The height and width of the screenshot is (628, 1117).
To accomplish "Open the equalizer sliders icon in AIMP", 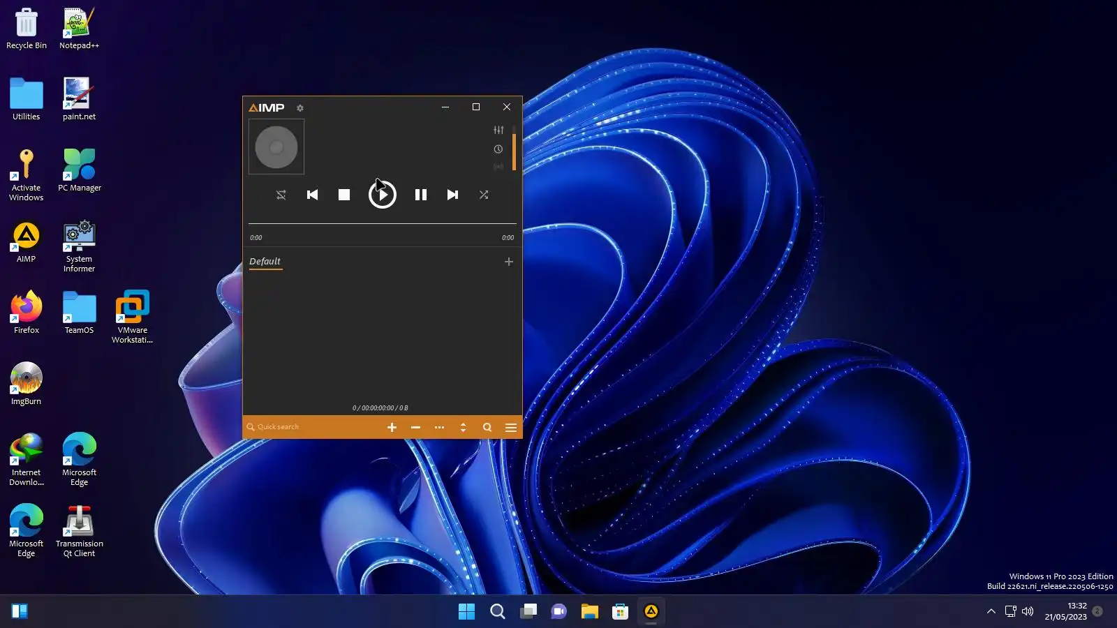I will (x=498, y=130).
